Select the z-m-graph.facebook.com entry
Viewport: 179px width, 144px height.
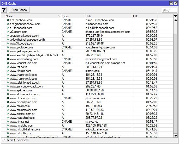(x=25, y=24)
